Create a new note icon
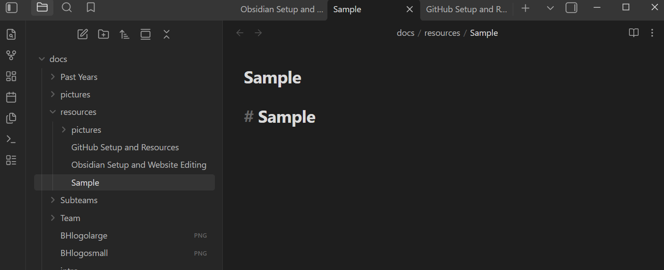 click(x=83, y=34)
